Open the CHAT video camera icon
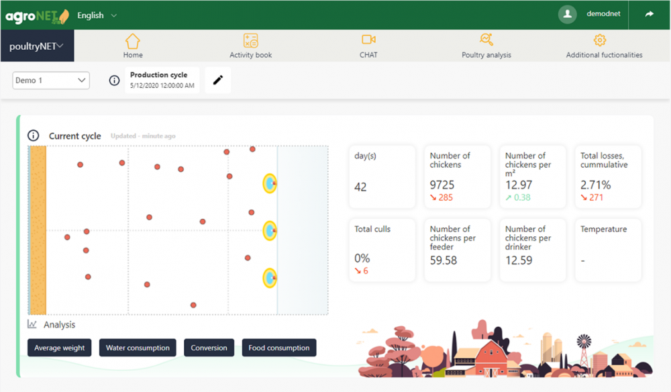Viewport: 671px width, 392px height. pyautogui.click(x=368, y=40)
